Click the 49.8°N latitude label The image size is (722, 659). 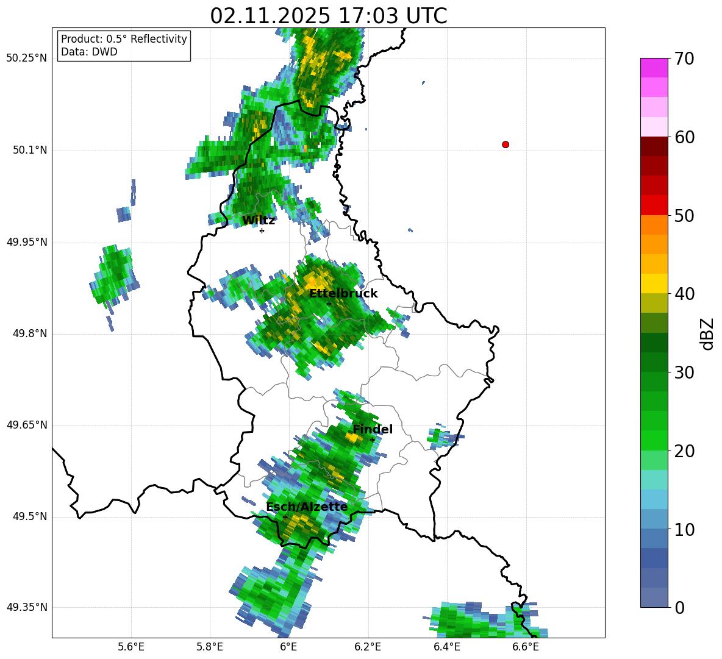pos(30,333)
